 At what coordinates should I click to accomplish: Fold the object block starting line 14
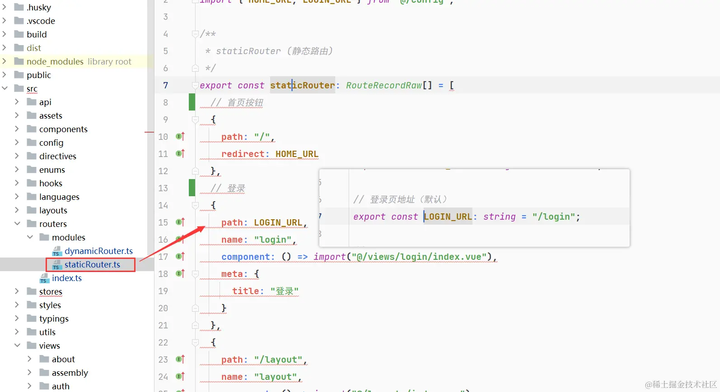click(195, 205)
